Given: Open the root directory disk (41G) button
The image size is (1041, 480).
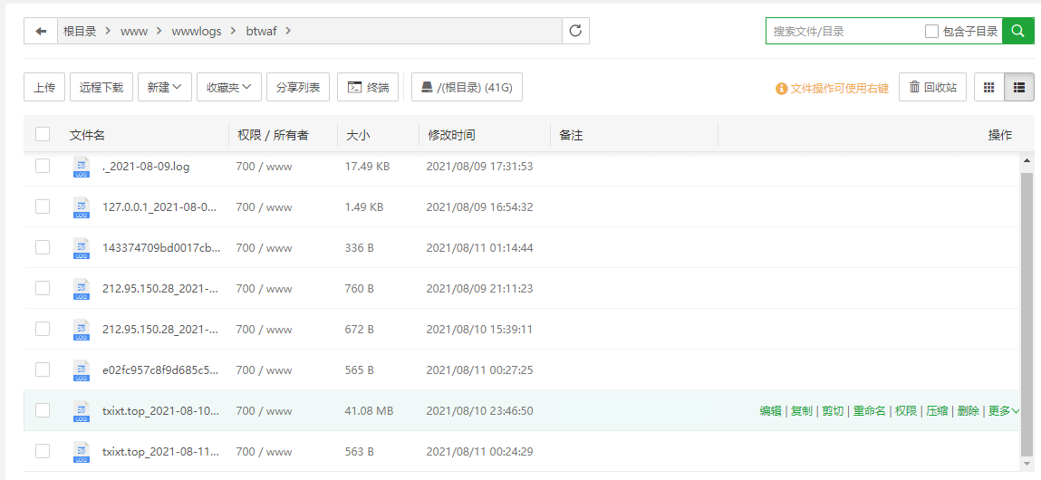Looking at the screenshot, I should tap(467, 87).
